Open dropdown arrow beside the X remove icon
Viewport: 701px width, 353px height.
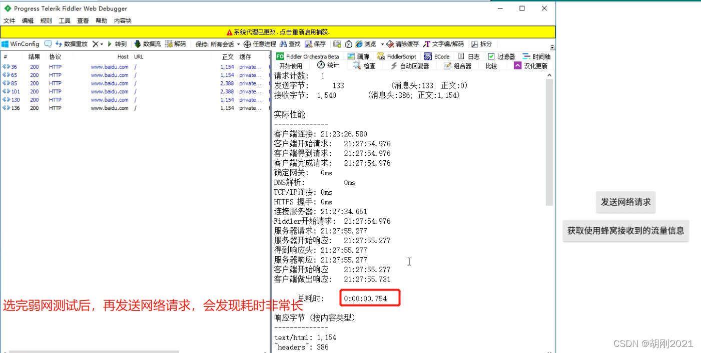pyautogui.click(x=102, y=44)
